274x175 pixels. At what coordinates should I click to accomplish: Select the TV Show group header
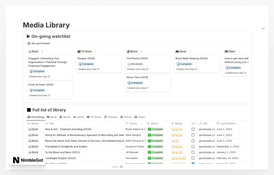pyautogui.click(x=85, y=52)
